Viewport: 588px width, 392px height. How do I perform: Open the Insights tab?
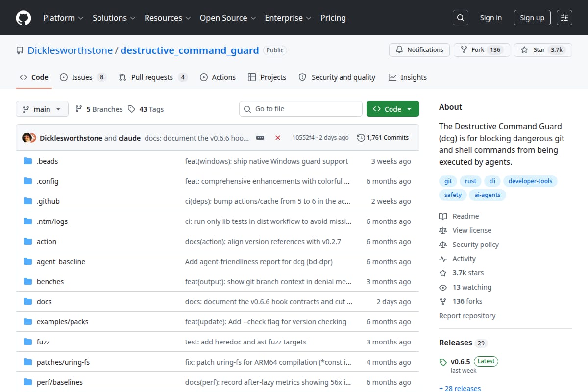[408, 77]
